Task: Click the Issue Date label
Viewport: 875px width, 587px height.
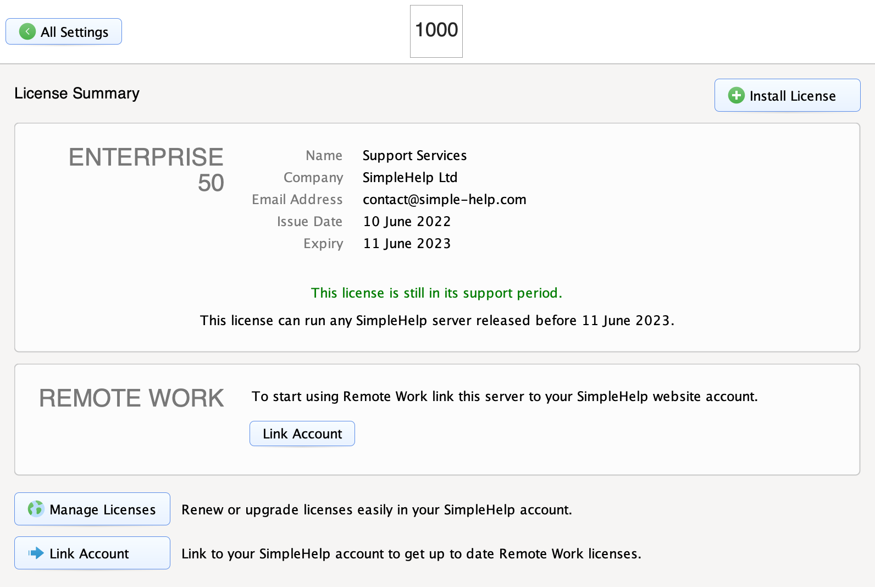Action: (x=310, y=222)
